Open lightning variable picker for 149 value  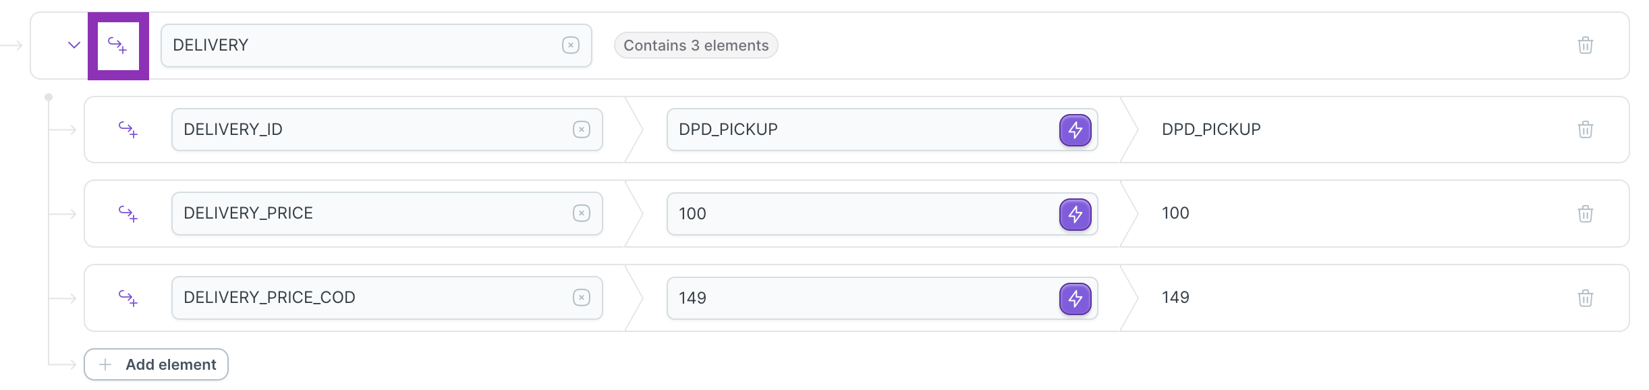(1075, 299)
